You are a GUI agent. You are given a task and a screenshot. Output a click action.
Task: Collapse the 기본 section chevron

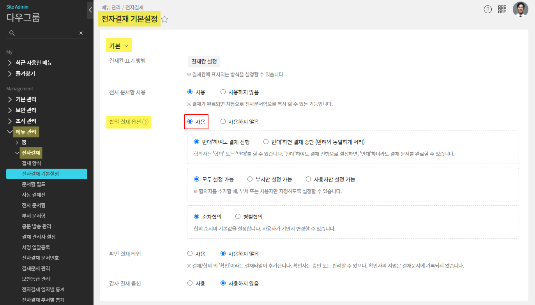126,46
